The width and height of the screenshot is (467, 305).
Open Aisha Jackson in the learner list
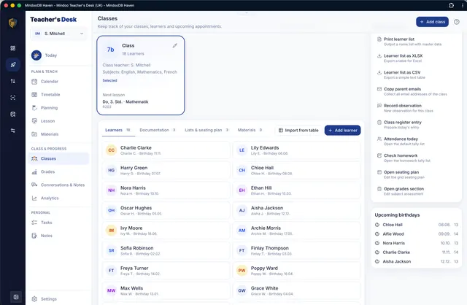tap(297, 210)
